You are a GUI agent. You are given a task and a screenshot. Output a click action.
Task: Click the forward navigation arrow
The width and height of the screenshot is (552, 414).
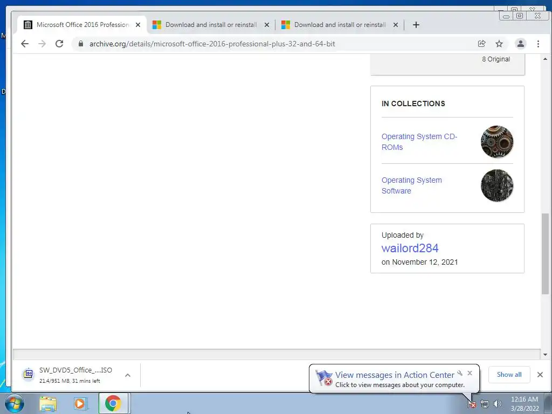point(42,44)
